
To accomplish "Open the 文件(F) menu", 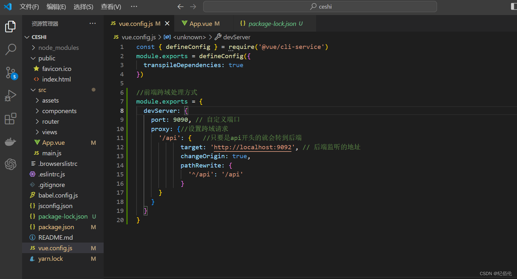I will point(29,6).
